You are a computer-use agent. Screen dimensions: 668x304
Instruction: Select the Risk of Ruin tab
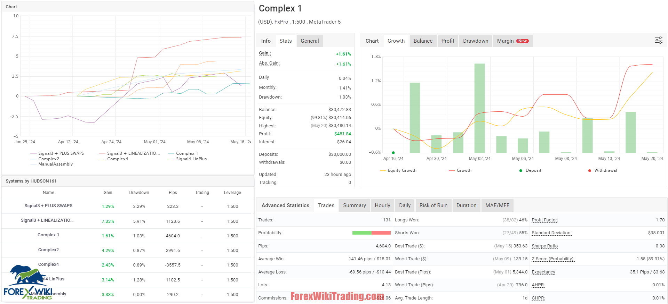click(433, 205)
